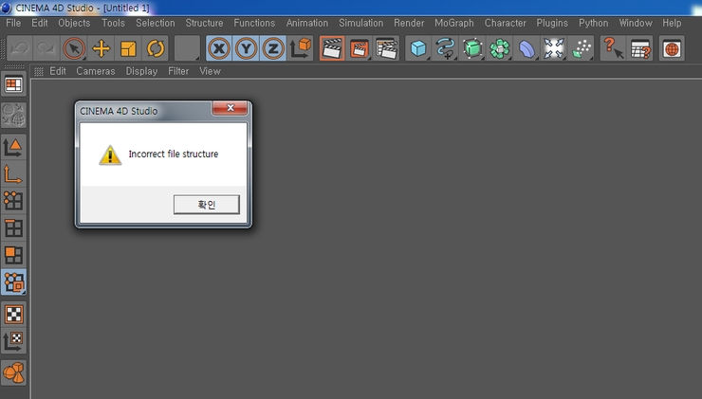This screenshot has height=399, width=702.
Task: Click Render Active View clapperboard
Action: [332, 48]
